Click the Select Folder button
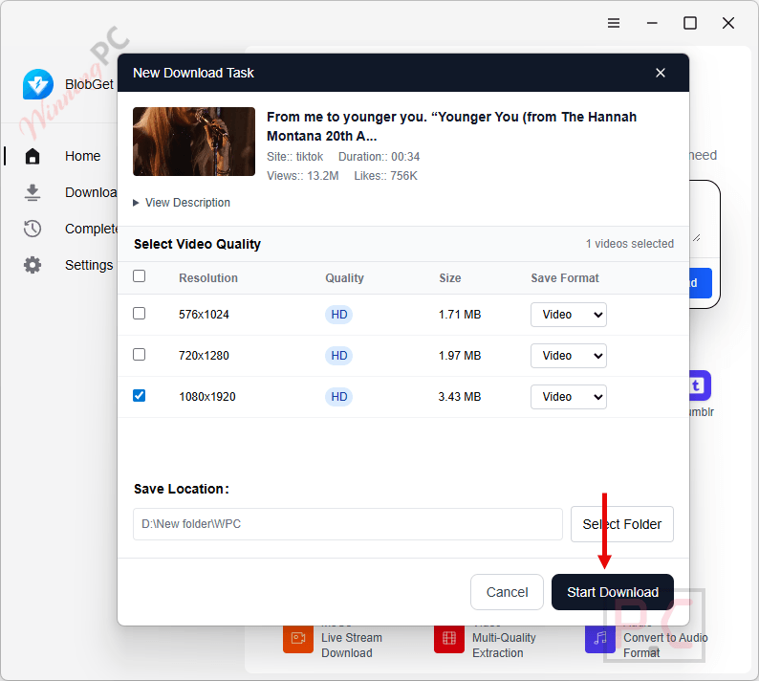This screenshot has height=681, width=759. coord(622,524)
